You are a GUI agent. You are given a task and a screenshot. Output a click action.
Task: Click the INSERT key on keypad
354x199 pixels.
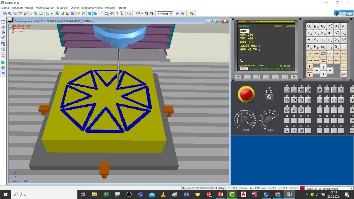click(337, 61)
